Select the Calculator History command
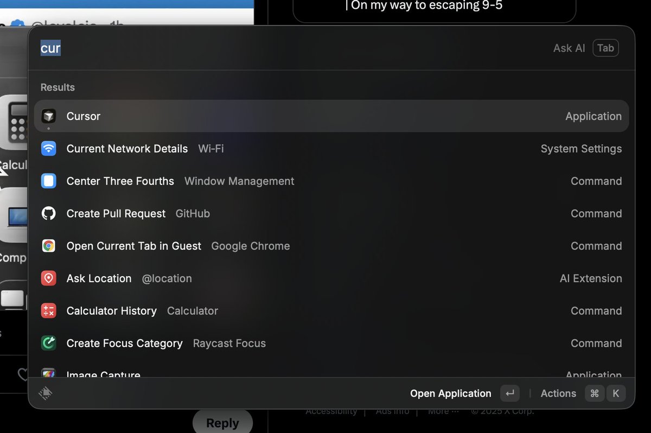The width and height of the screenshot is (651, 433). [x=331, y=311]
